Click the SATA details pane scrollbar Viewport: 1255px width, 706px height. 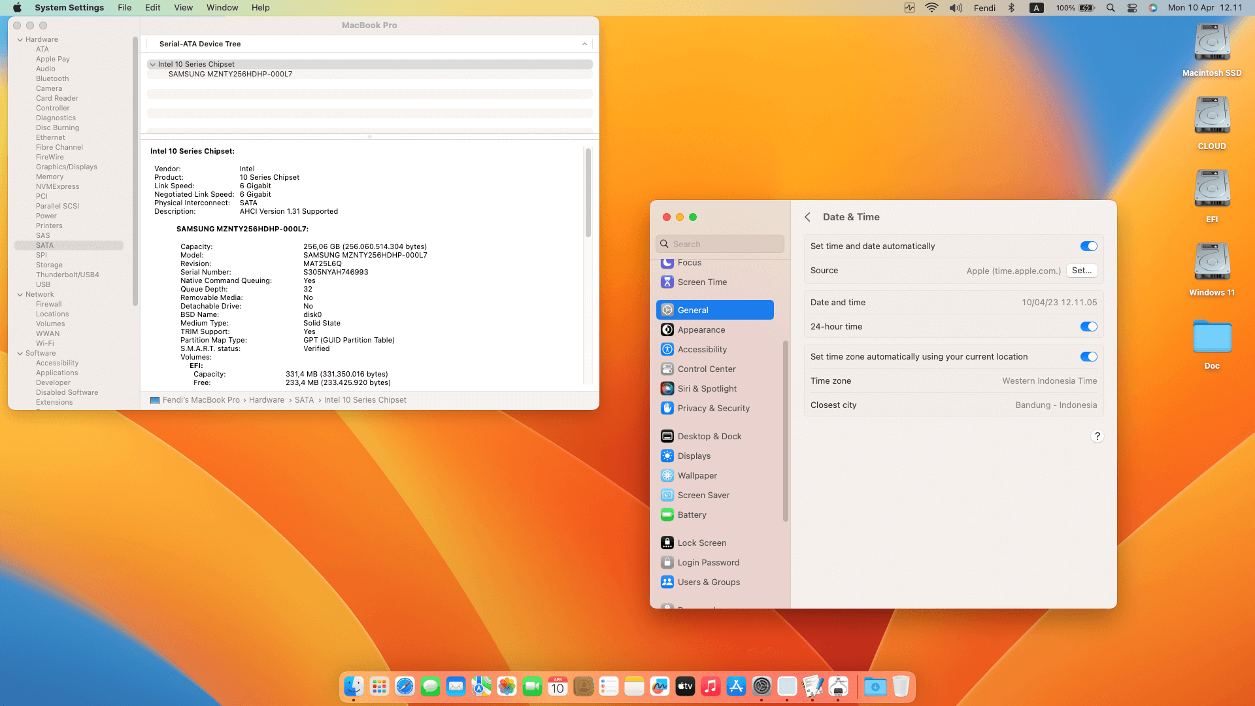588,193
